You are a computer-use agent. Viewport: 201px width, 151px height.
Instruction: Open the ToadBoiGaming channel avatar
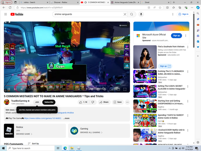[7, 102]
